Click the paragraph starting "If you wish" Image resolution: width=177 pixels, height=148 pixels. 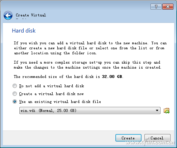(x=90, y=48)
